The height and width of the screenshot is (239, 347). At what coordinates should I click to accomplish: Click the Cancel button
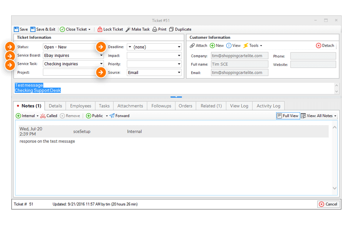pyautogui.click(x=328, y=204)
